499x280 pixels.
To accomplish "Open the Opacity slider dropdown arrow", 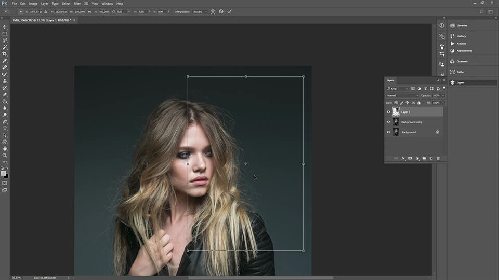I will [443, 95].
